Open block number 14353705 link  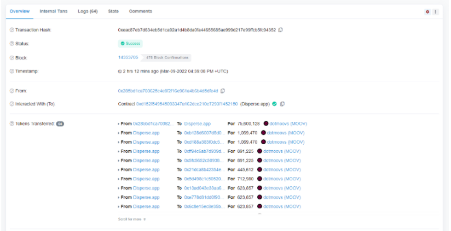pyautogui.click(x=128, y=57)
